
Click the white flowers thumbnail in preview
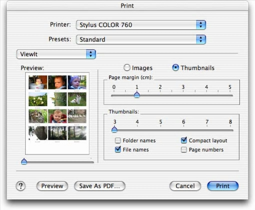(38, 99)
